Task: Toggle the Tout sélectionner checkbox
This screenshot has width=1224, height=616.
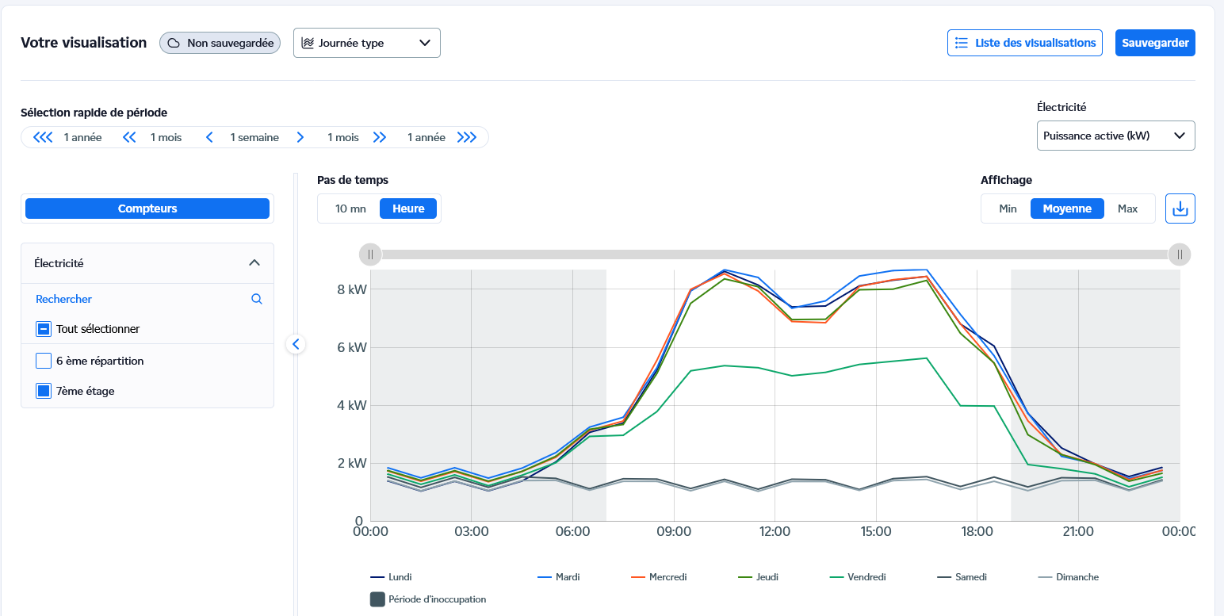Action: (44, 329)
